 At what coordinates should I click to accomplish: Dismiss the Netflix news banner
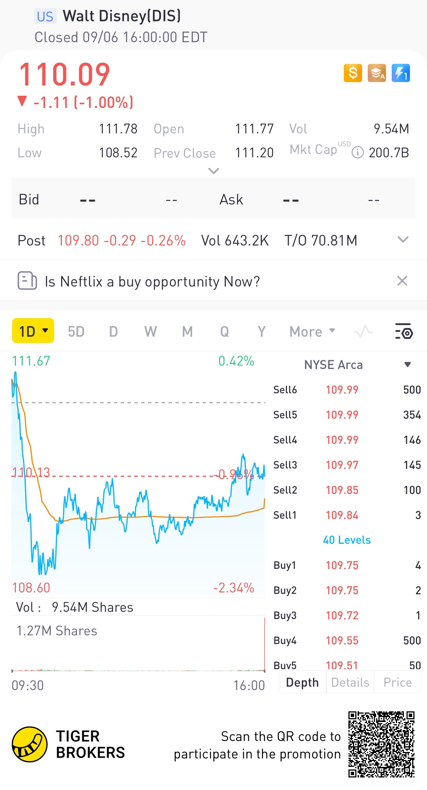click(402, 281)
